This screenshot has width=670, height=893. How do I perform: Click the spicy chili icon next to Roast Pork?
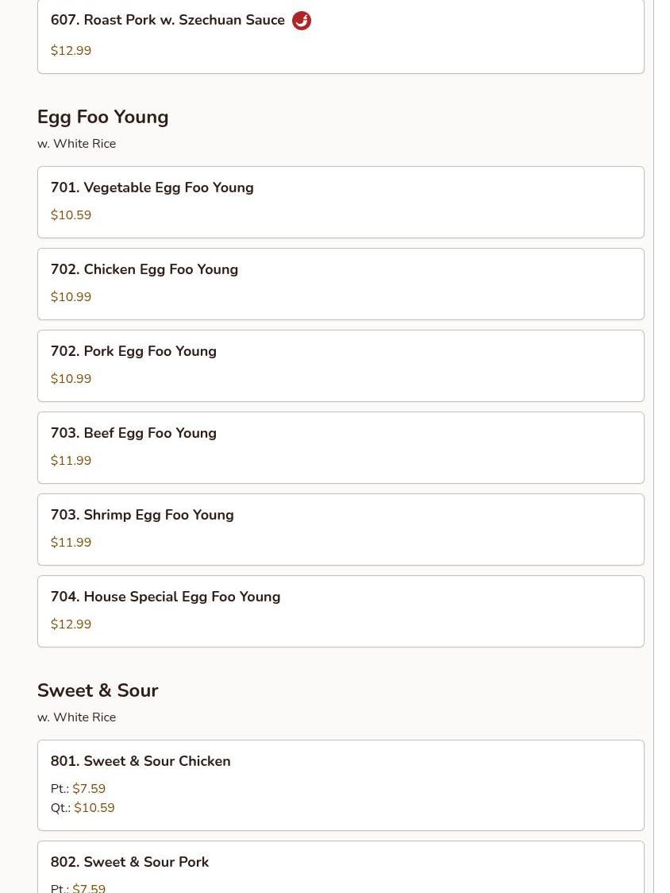(x=302, y=21)
